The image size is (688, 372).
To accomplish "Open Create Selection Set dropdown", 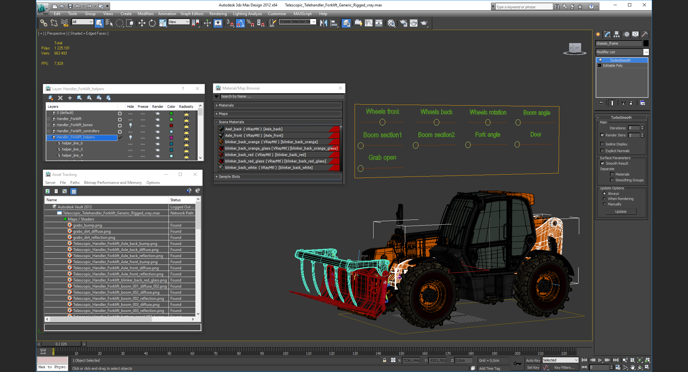I will pyautogui.click(x=297, y=22).
